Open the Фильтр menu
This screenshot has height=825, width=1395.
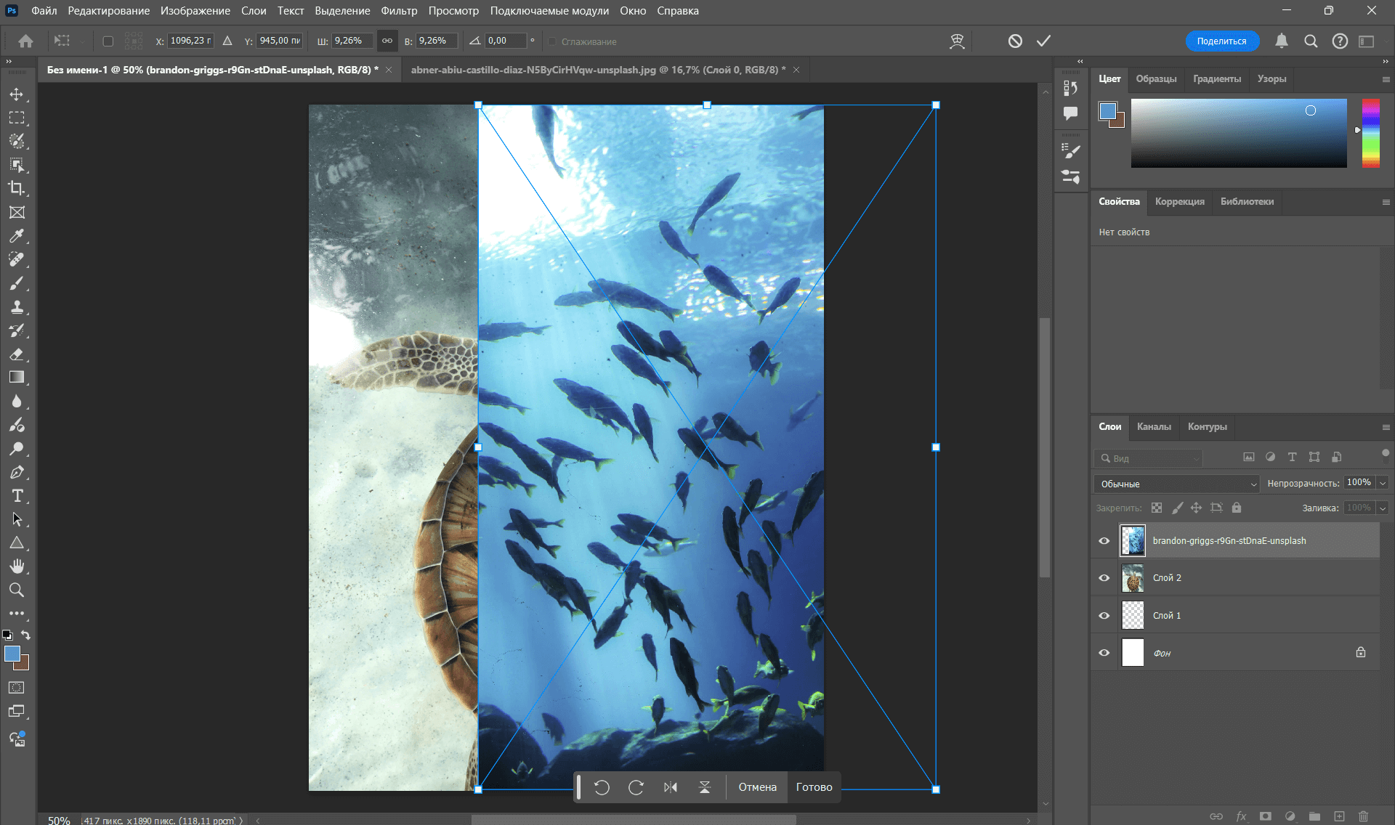[399, 11]
